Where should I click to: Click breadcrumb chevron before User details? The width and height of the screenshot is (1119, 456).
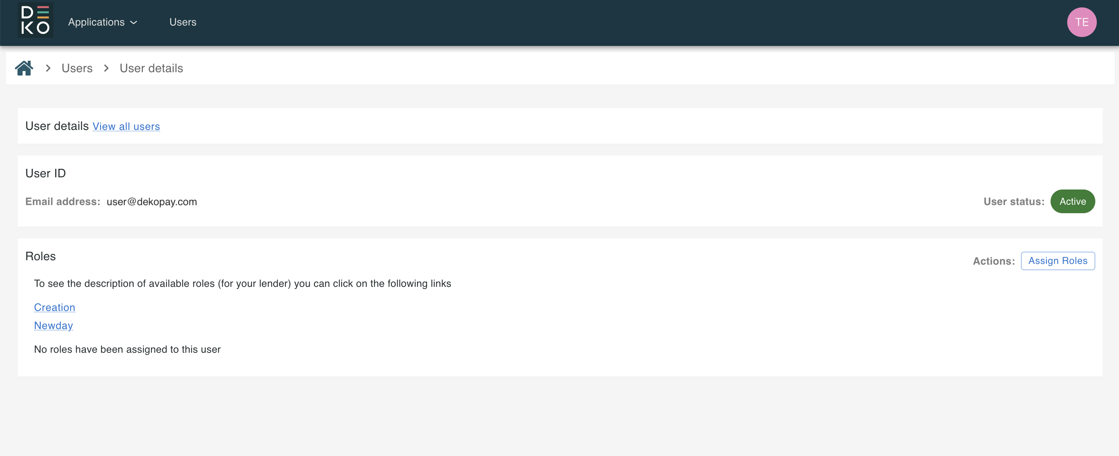[107, 68]
